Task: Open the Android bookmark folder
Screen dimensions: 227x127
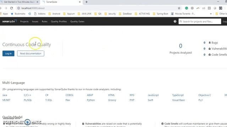Action: [54, 14]
